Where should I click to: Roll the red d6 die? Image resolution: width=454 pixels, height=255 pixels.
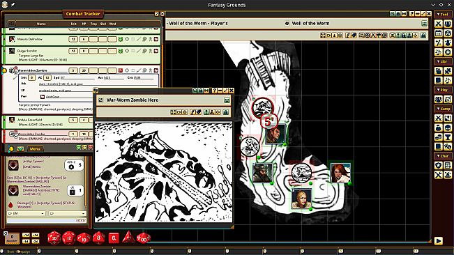pos(114,238)
